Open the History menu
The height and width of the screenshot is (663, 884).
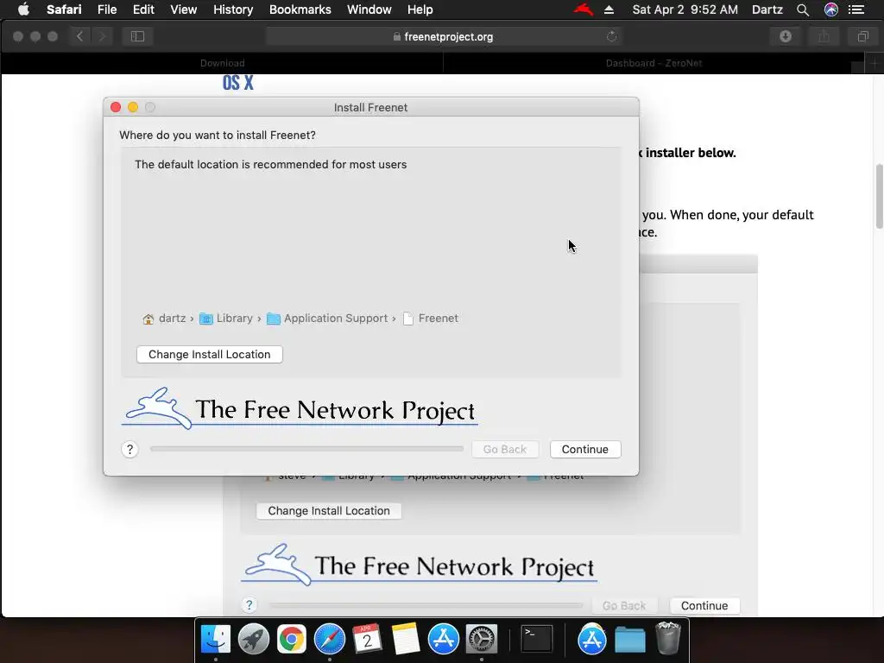pyautogui.click(x=233, y=9)
